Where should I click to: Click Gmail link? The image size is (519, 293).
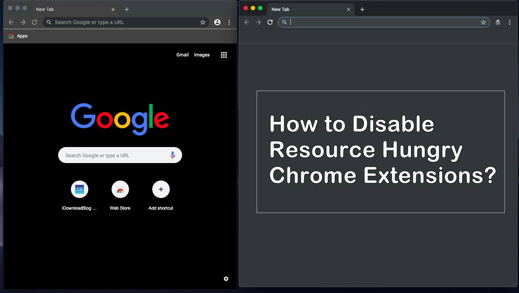[x=182, y=55]
